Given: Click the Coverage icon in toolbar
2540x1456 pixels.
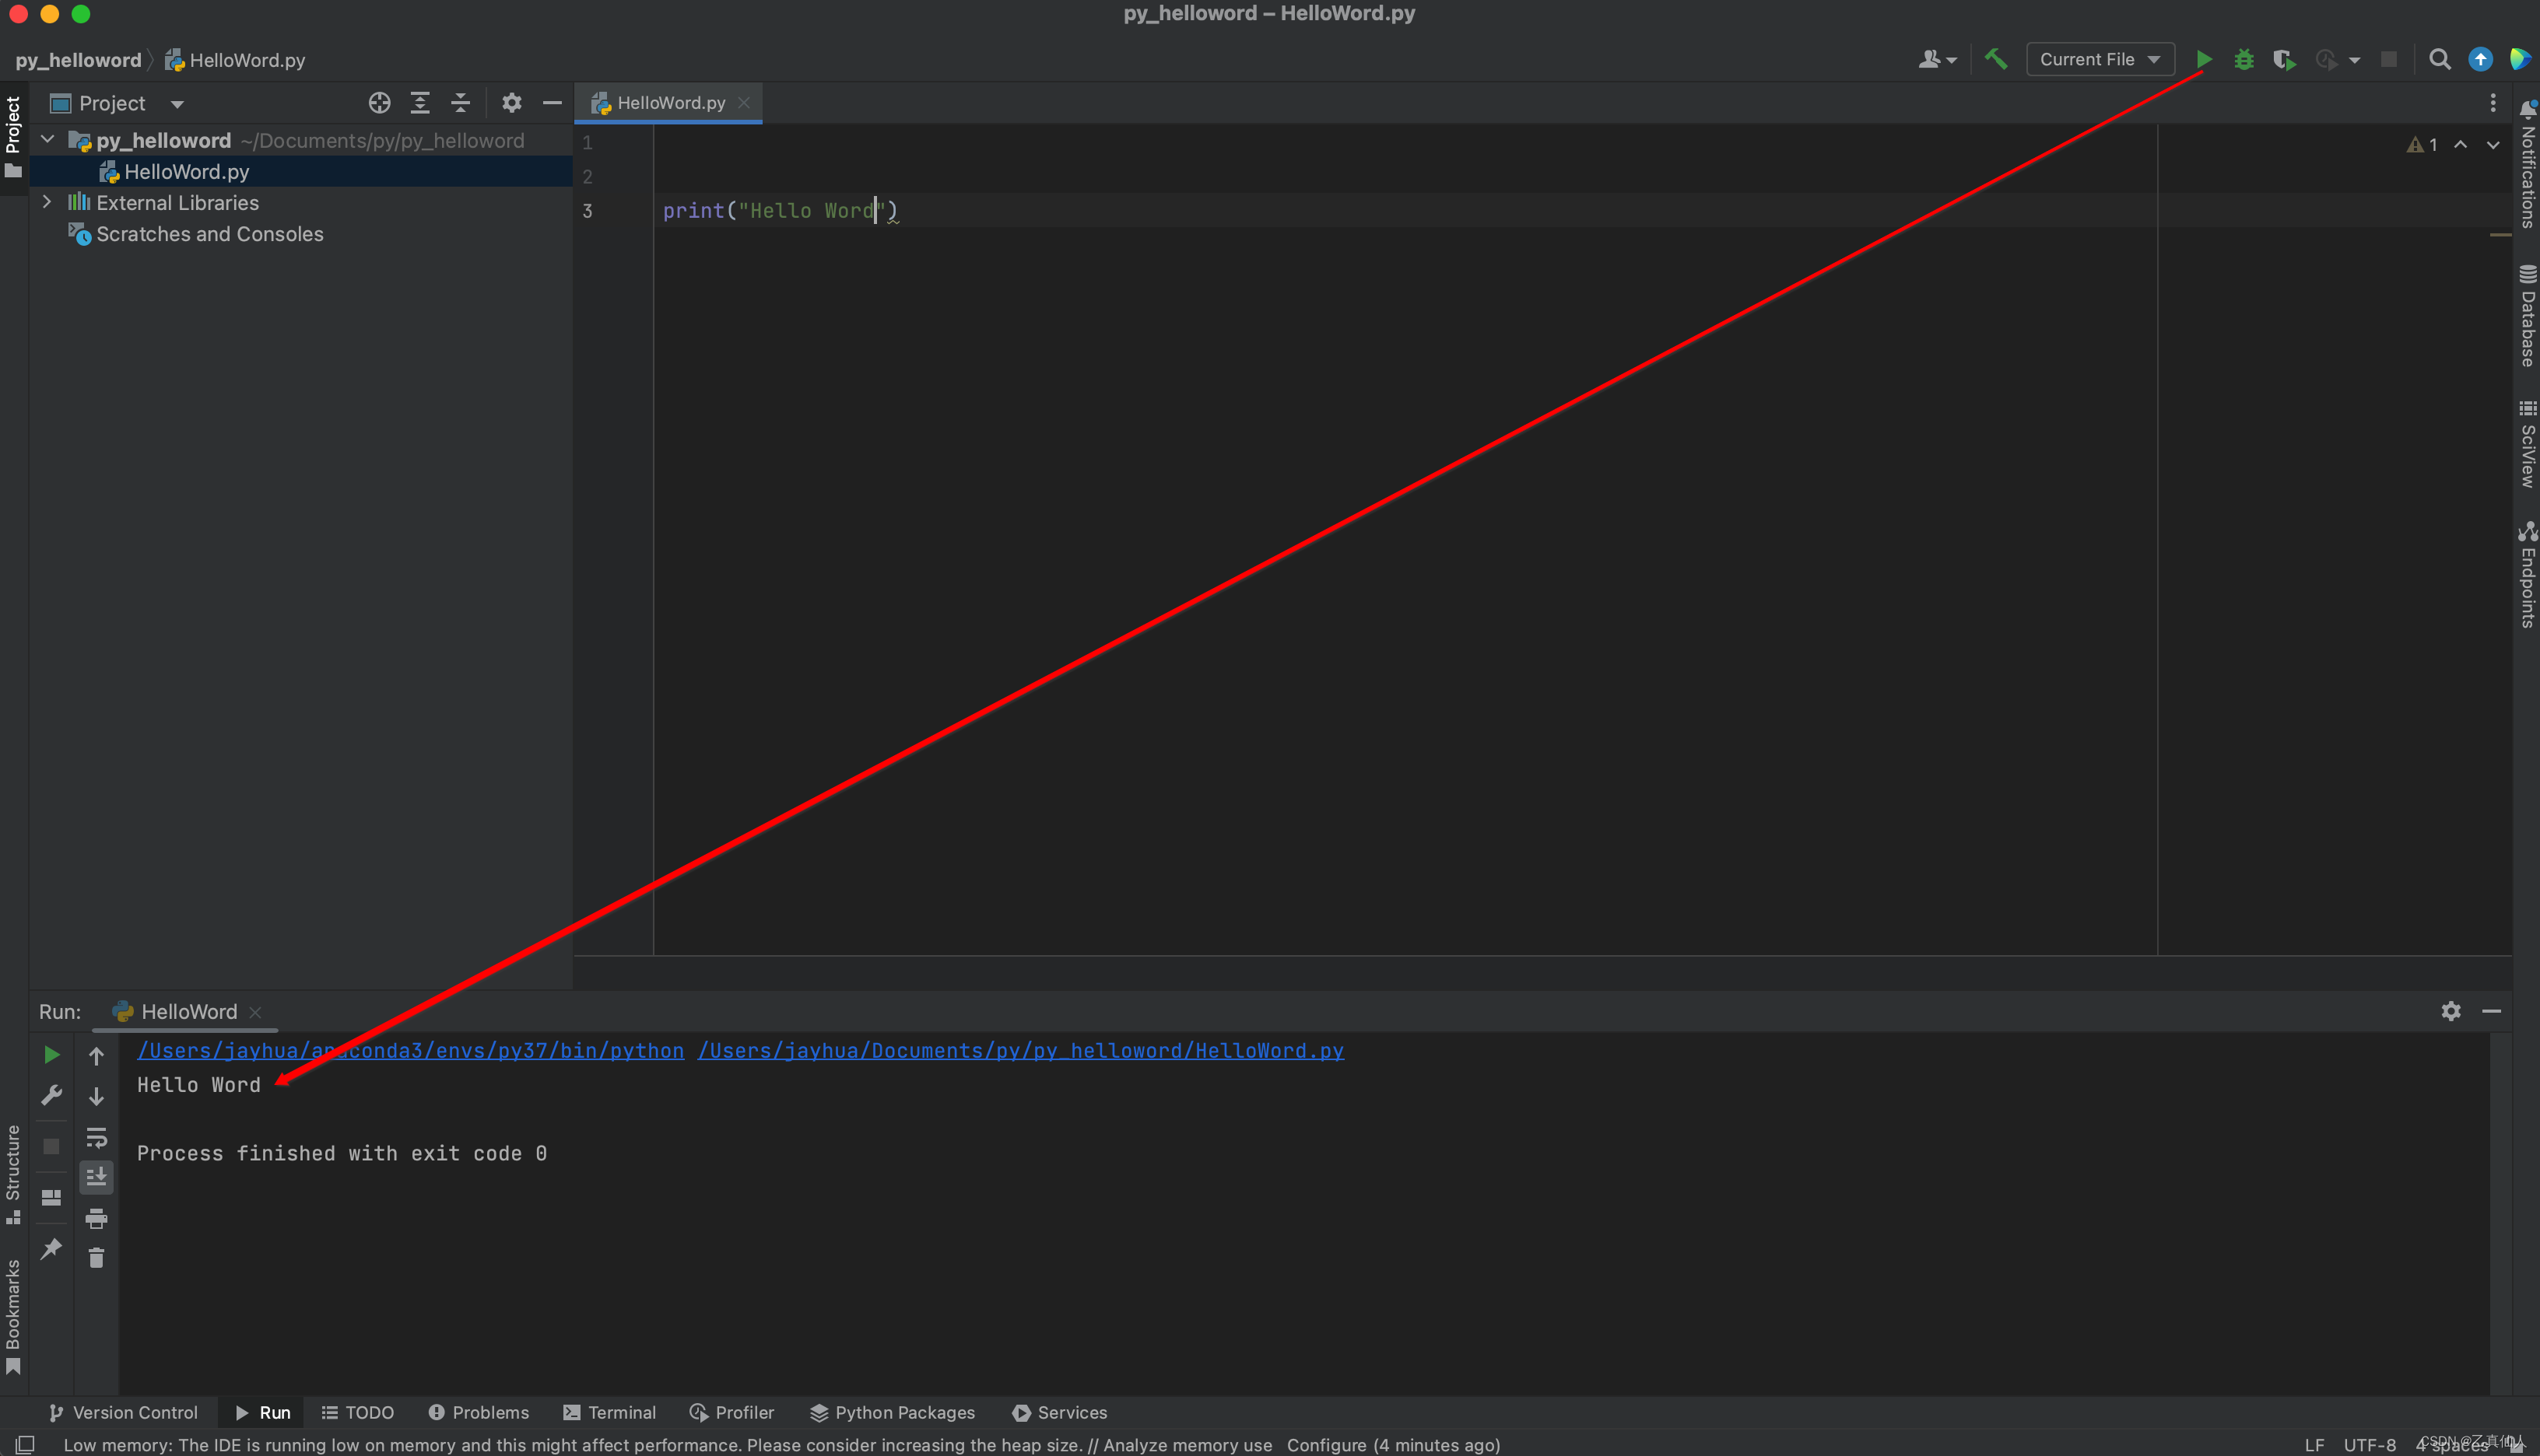Looking at the screenshot, I should tap(2283, 59).
